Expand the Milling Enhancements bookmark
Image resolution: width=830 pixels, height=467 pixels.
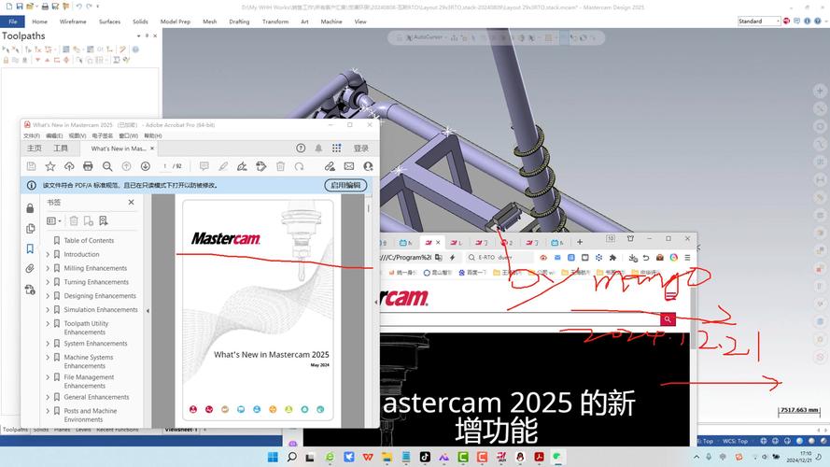48,268
